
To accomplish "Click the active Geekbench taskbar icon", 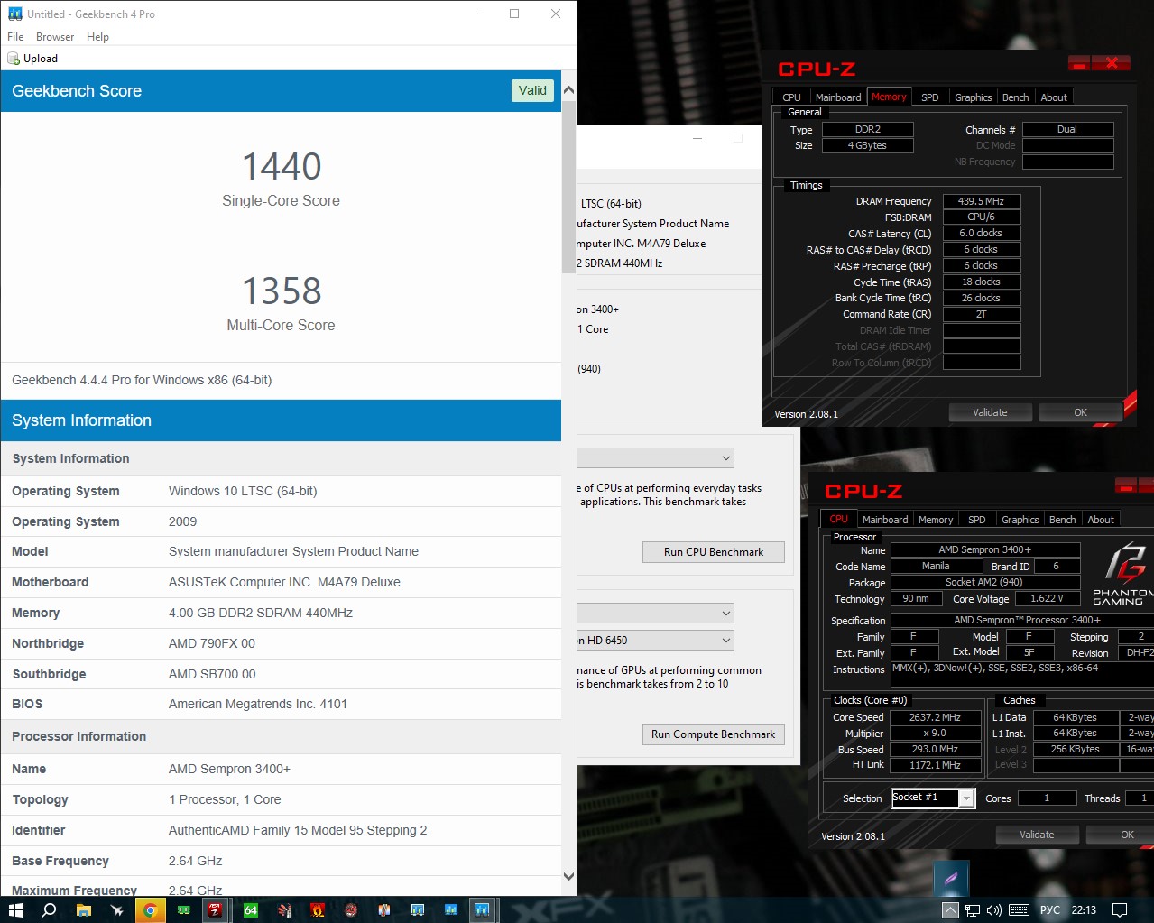I will tap(482, 909).
